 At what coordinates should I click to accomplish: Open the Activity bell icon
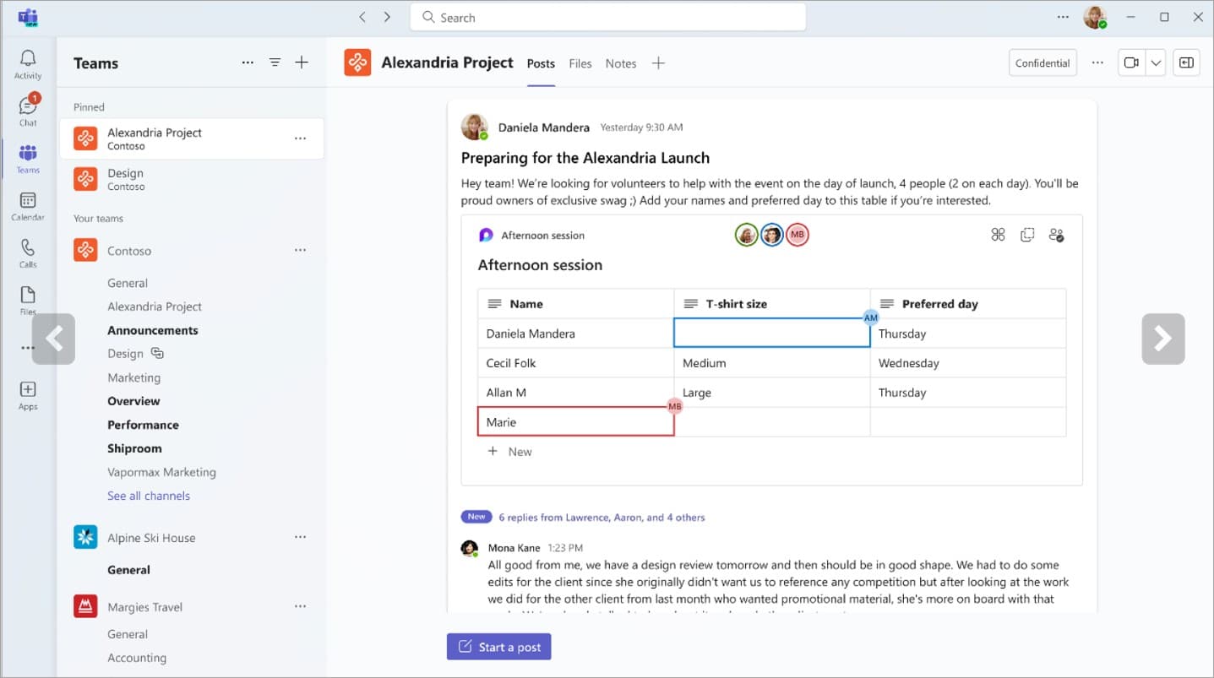click(28, 59)
